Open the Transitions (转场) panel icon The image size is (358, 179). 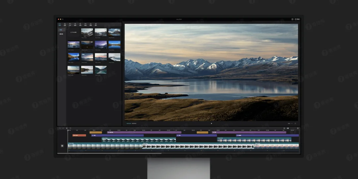click(x=85, y=24)
